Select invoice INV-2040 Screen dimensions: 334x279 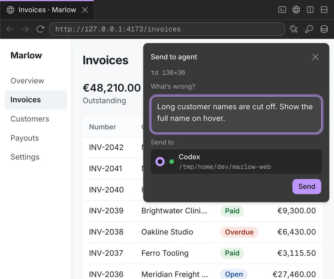[x=106, y=189]
